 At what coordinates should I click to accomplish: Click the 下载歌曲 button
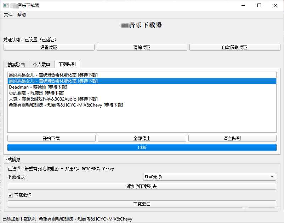[x=142, y=204]
